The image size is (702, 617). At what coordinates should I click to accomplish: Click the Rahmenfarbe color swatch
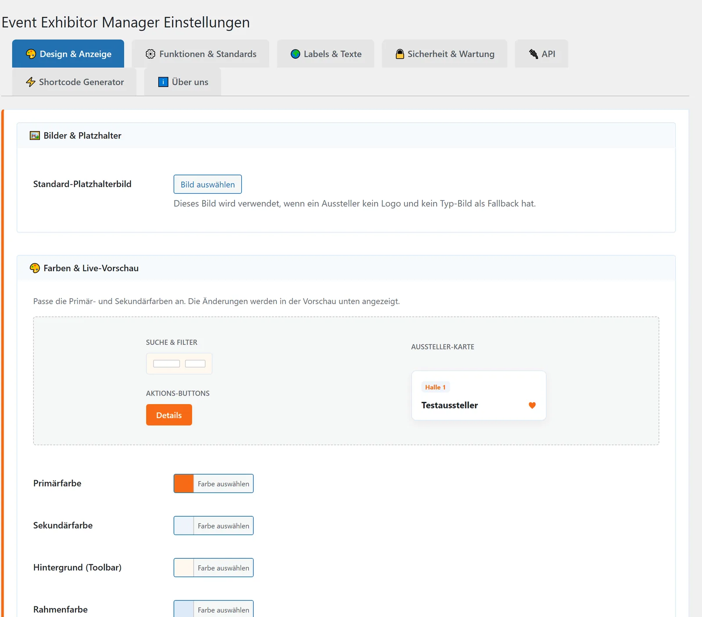tap(184, 609)
